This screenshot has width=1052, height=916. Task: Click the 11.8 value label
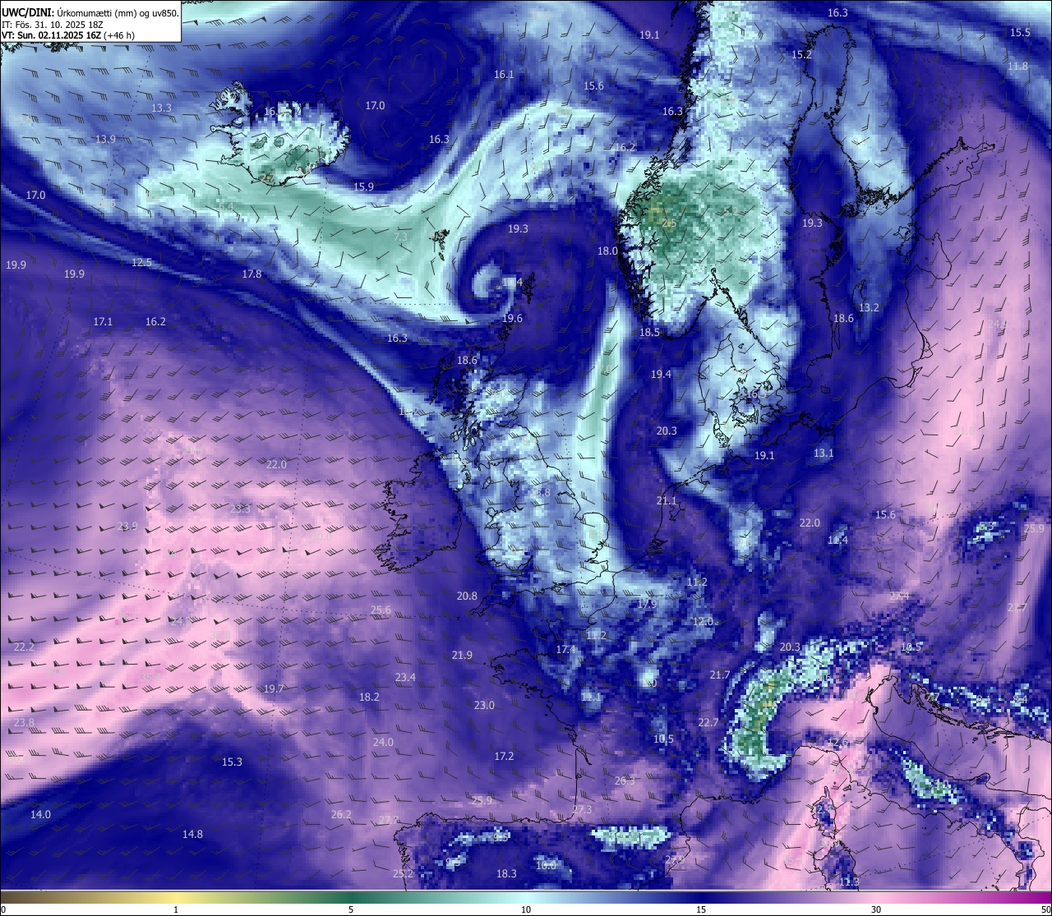(x=1017, y=66)
